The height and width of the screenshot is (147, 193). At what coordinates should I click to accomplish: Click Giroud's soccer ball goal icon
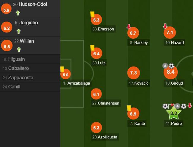[171, 66]
